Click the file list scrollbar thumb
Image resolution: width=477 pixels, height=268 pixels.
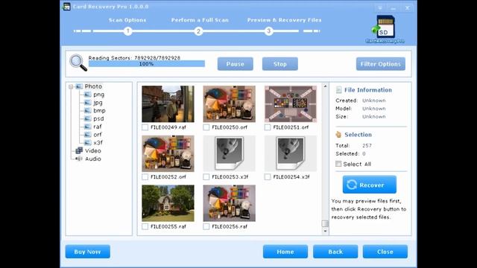(325, 223)
